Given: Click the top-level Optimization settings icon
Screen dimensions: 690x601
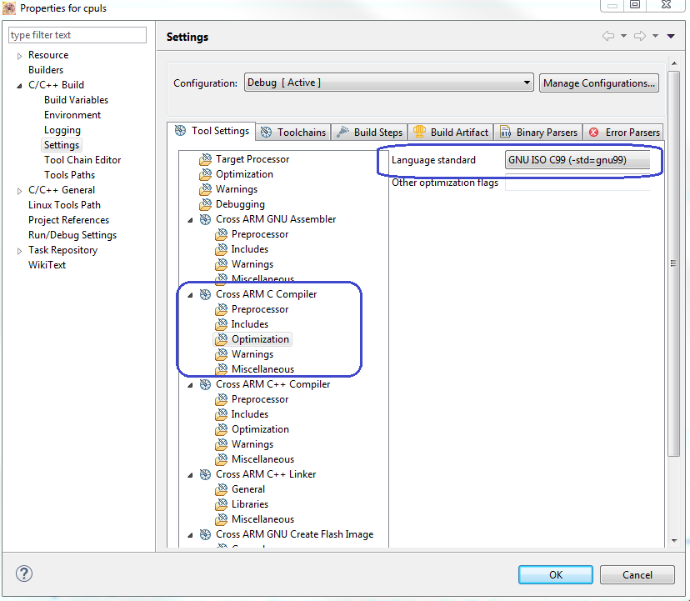Looking at the screenshot, I should [205, 174].
